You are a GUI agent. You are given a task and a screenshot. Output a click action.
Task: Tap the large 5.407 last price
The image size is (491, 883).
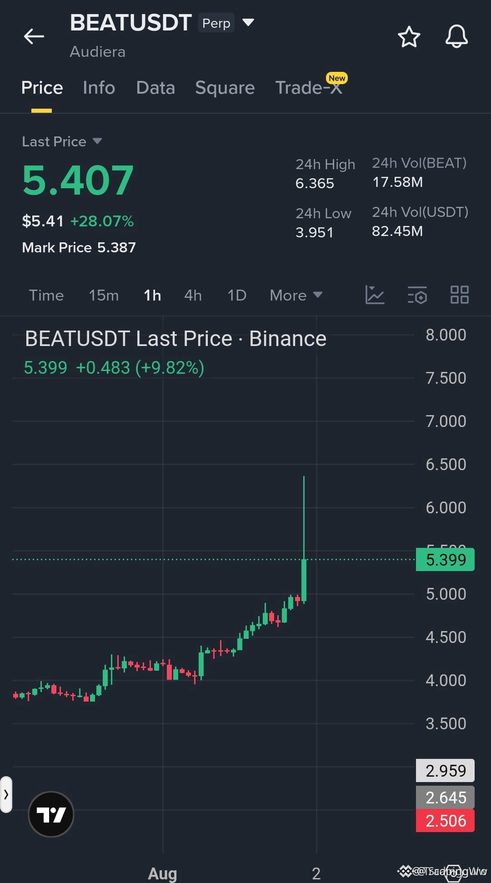pos(78,181)
